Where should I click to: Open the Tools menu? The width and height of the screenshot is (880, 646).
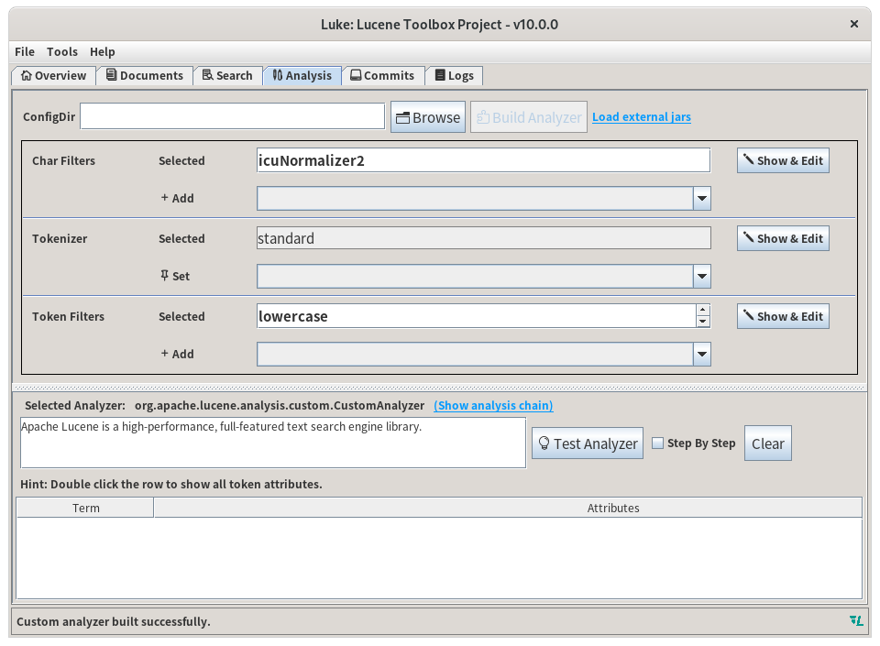click(x=62, y=51)
